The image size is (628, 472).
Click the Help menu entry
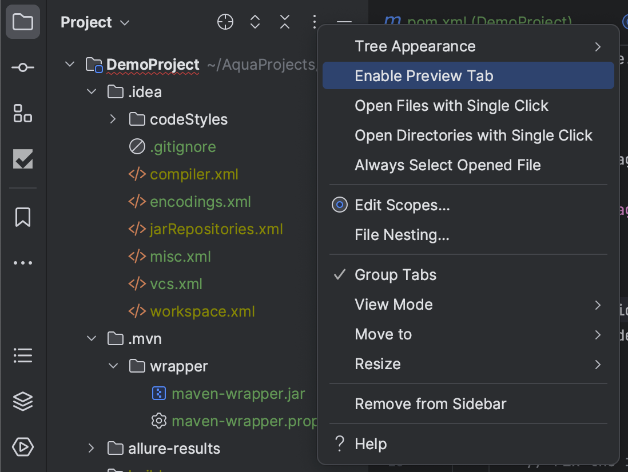point(371,444)
